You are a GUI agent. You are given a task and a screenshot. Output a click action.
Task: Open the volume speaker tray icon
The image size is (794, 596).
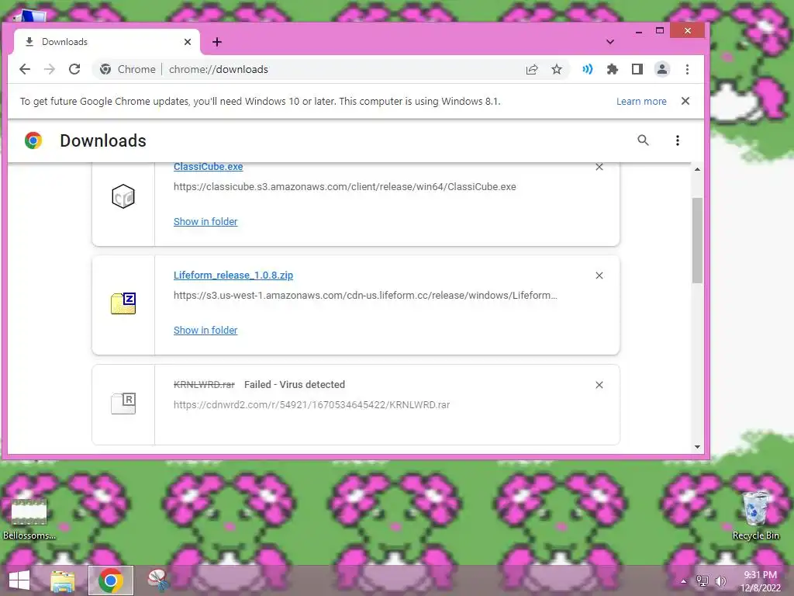[720, 581]
